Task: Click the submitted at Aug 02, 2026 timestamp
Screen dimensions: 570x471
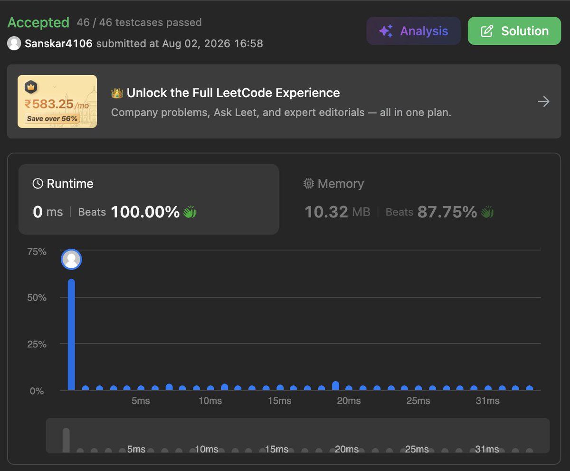Action: (180, 44)
